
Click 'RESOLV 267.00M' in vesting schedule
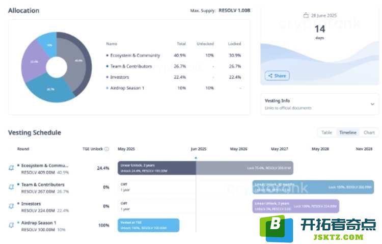coord(38,192)
